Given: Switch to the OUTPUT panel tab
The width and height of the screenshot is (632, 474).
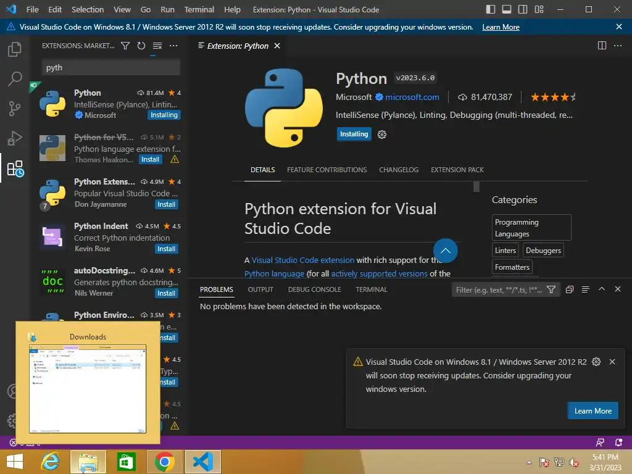Looking at the screenshot, I should (260, 290).
